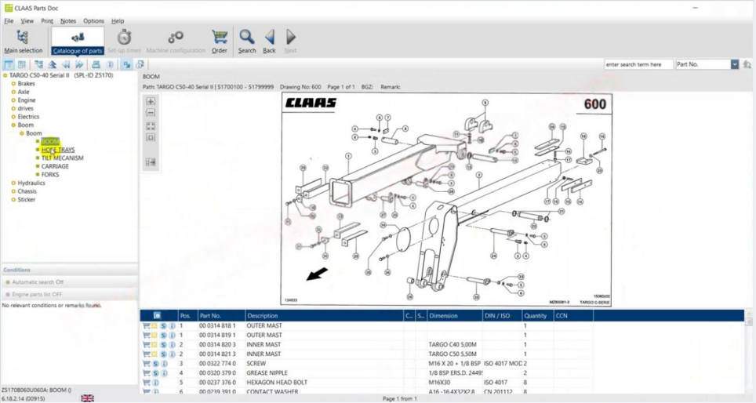Add OUTER MAST 00 0314 818 1 to cart

click(x=146, y=325)
